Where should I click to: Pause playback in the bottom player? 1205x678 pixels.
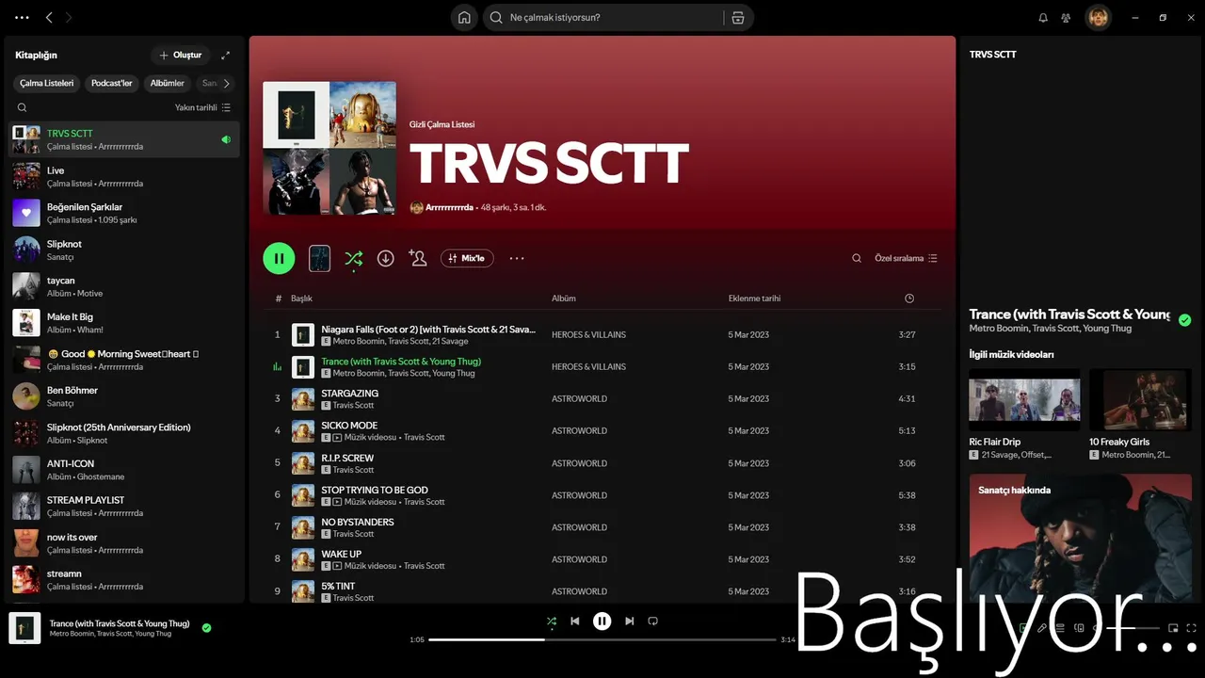(x=602, y=621)
